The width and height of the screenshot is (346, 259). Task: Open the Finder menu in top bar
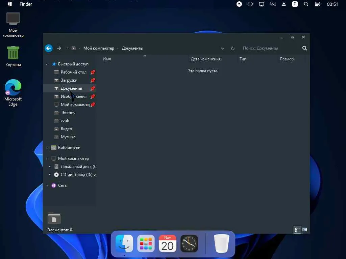[x=26, y=4]
